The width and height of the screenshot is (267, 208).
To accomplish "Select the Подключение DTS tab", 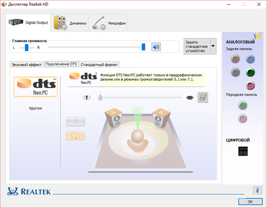I will [61, 64].
